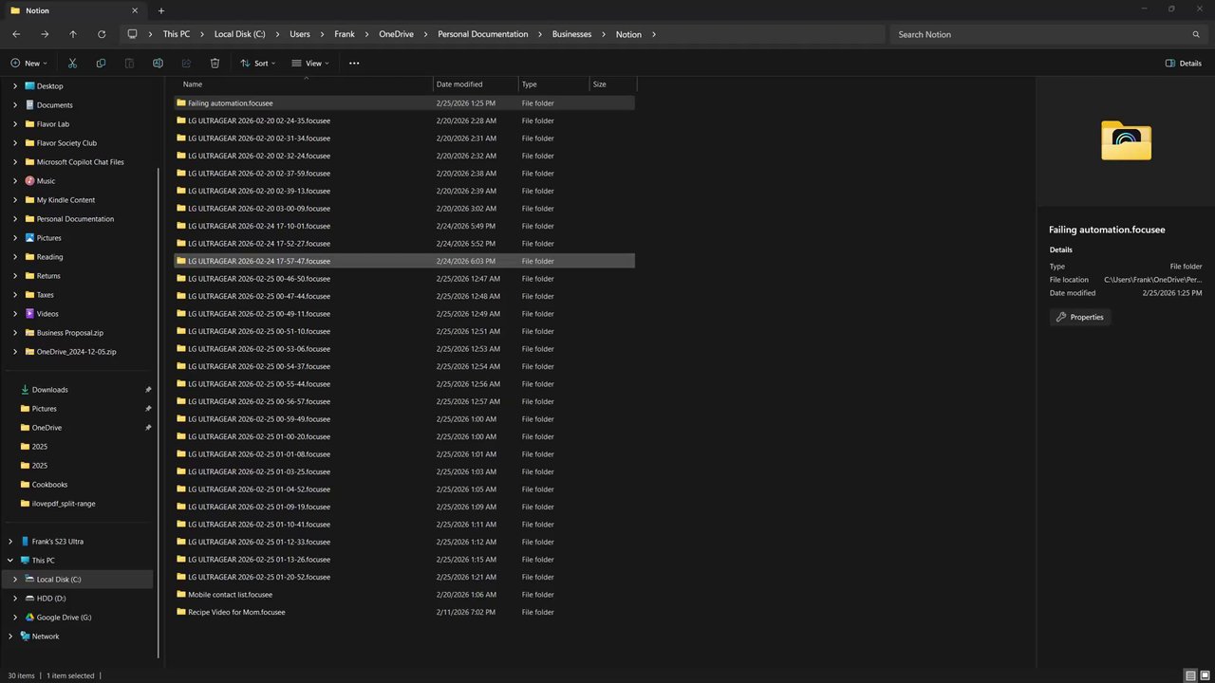Click the search magnifier icon

(1196, 34)
